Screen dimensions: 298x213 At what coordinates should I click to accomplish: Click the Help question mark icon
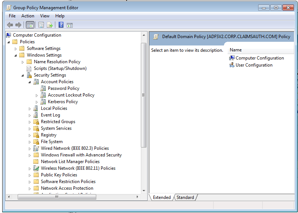[x=61, y=25]
